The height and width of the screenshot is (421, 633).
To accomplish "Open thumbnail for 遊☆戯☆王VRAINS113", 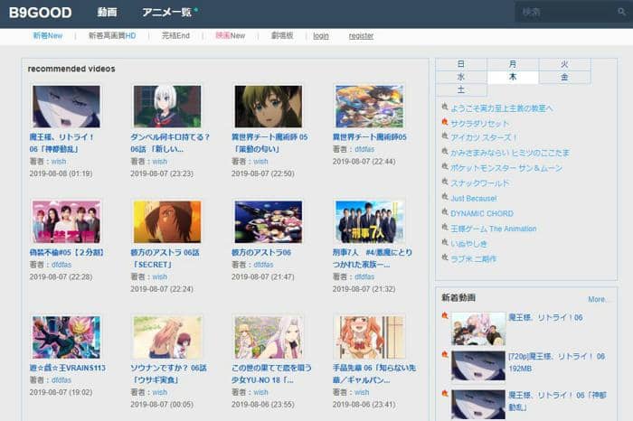I will [x=66, y=338].
